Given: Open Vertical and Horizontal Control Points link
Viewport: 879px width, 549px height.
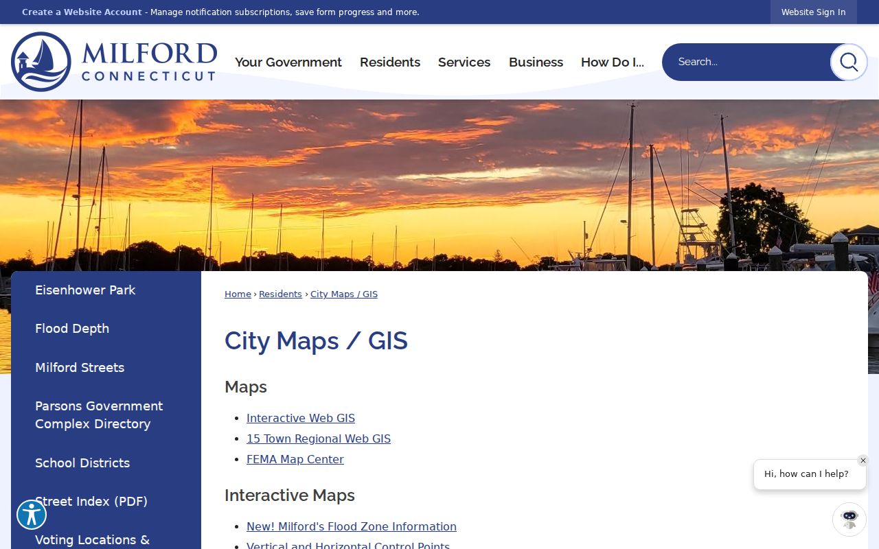Looking at the screenshot, I should pyautogui.click(x=348, y=546).
